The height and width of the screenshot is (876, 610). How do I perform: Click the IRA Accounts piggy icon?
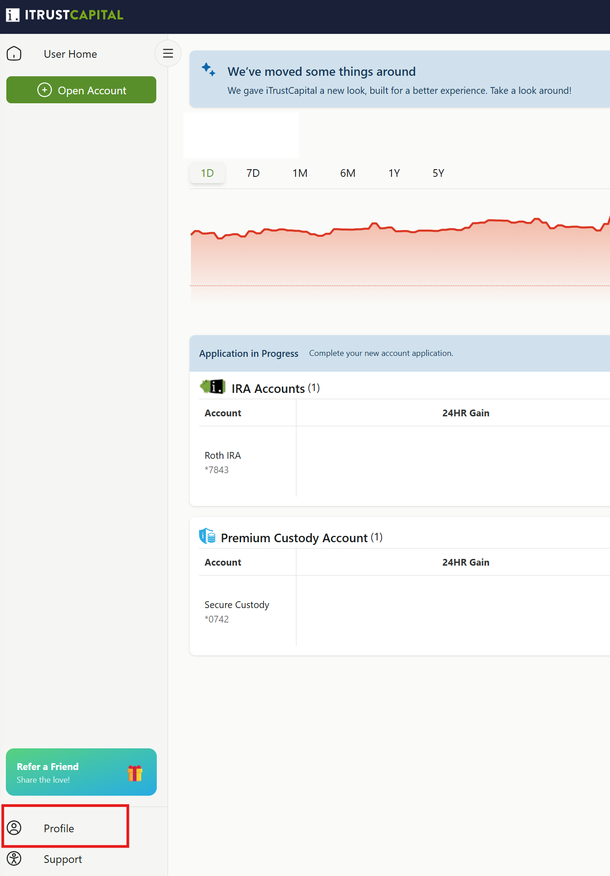pyautogui.click(x=213, y=387)
